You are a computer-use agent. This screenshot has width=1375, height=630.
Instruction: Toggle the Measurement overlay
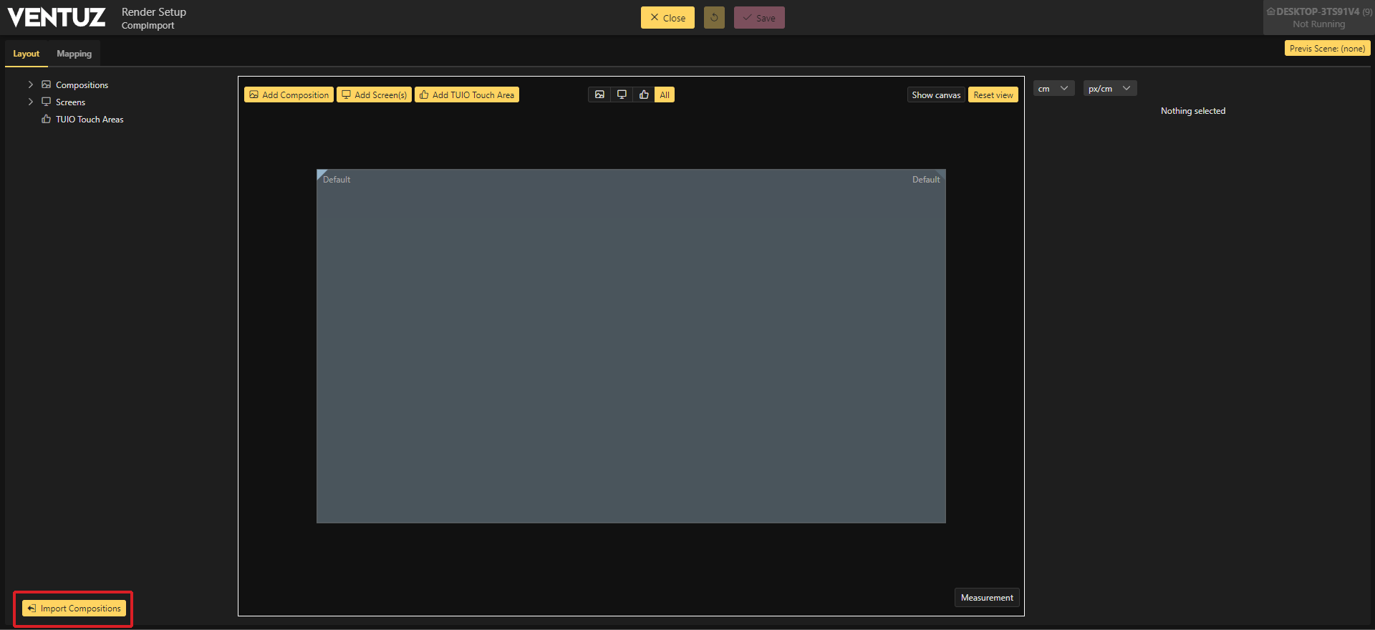pos(986,598)
